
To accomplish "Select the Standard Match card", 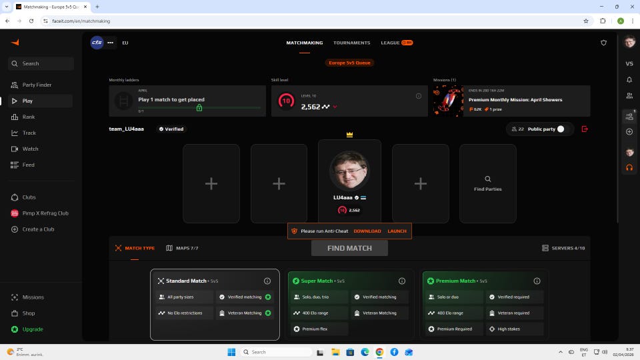I will click(215, 305).
